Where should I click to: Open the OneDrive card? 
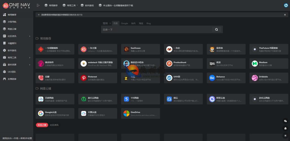pos(140,113)
